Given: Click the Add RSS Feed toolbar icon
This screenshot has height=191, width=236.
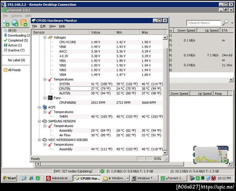Looking at the screenshot, I should point(24,23).
